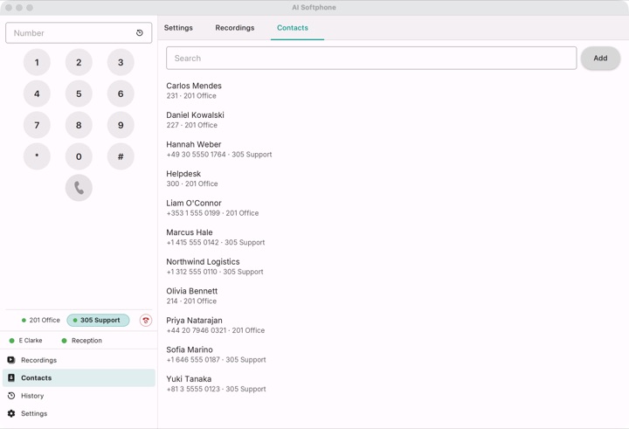Click the Recordings icon in sidebar
The width and height of the screenshot is (629, 429).
point(11,360)
